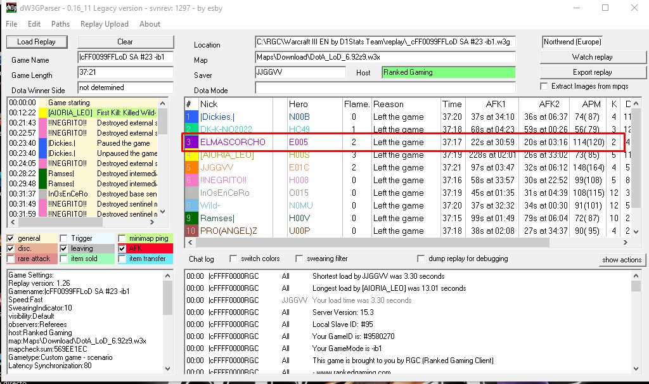Select the 00:28:22 Ramses| event row
This screenshot has height=384, width=649.
click(x=83, y=174)
